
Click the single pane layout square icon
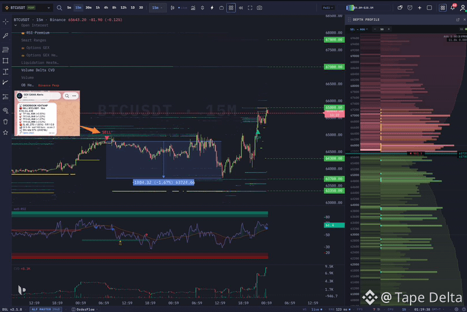[429, 8]
